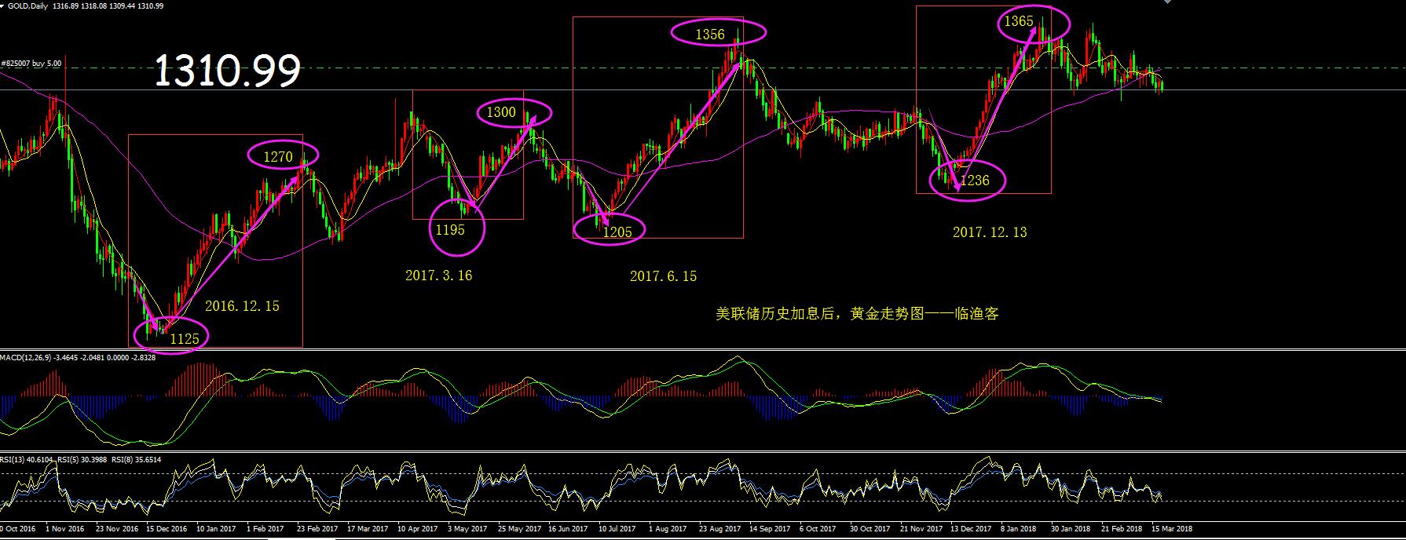Select the 1356 price label

point(710,34)
